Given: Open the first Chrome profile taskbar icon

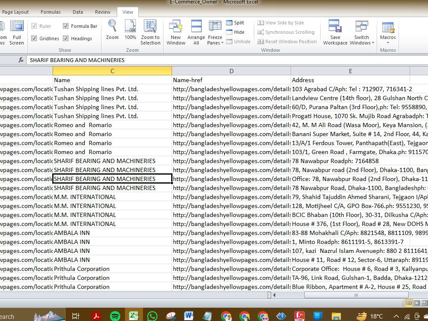Looking at the screenshot, I should pyautogui.click(x=226, y=316).
